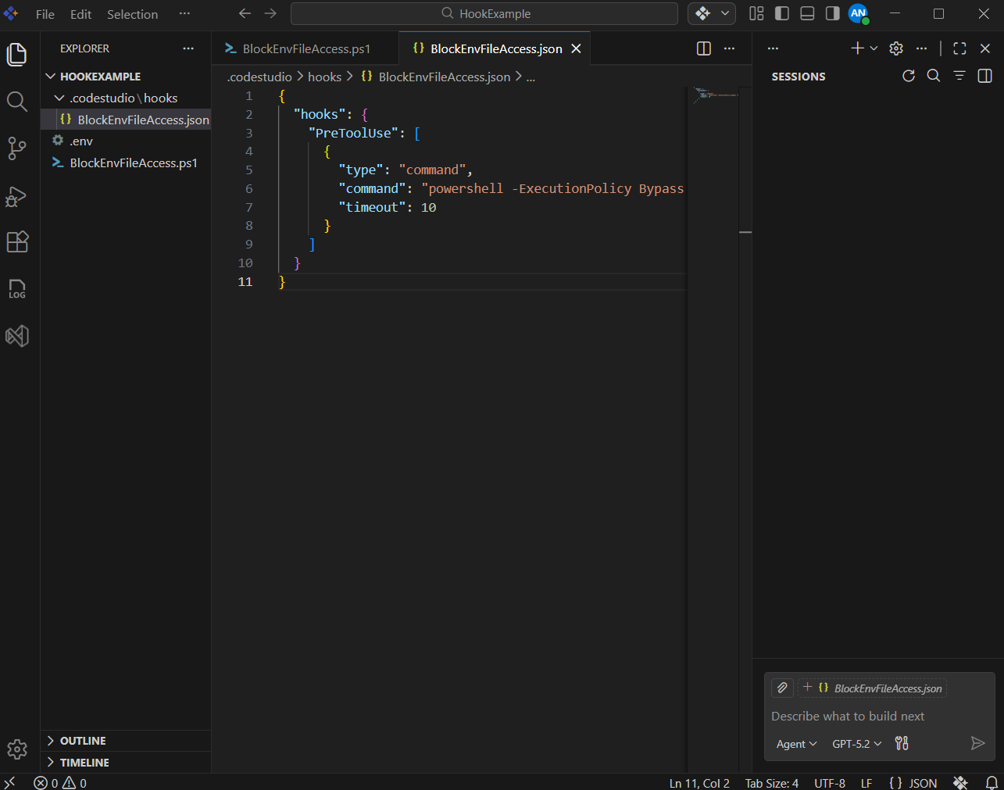Open the GPT-5.2 model selector

coord(856,743)
